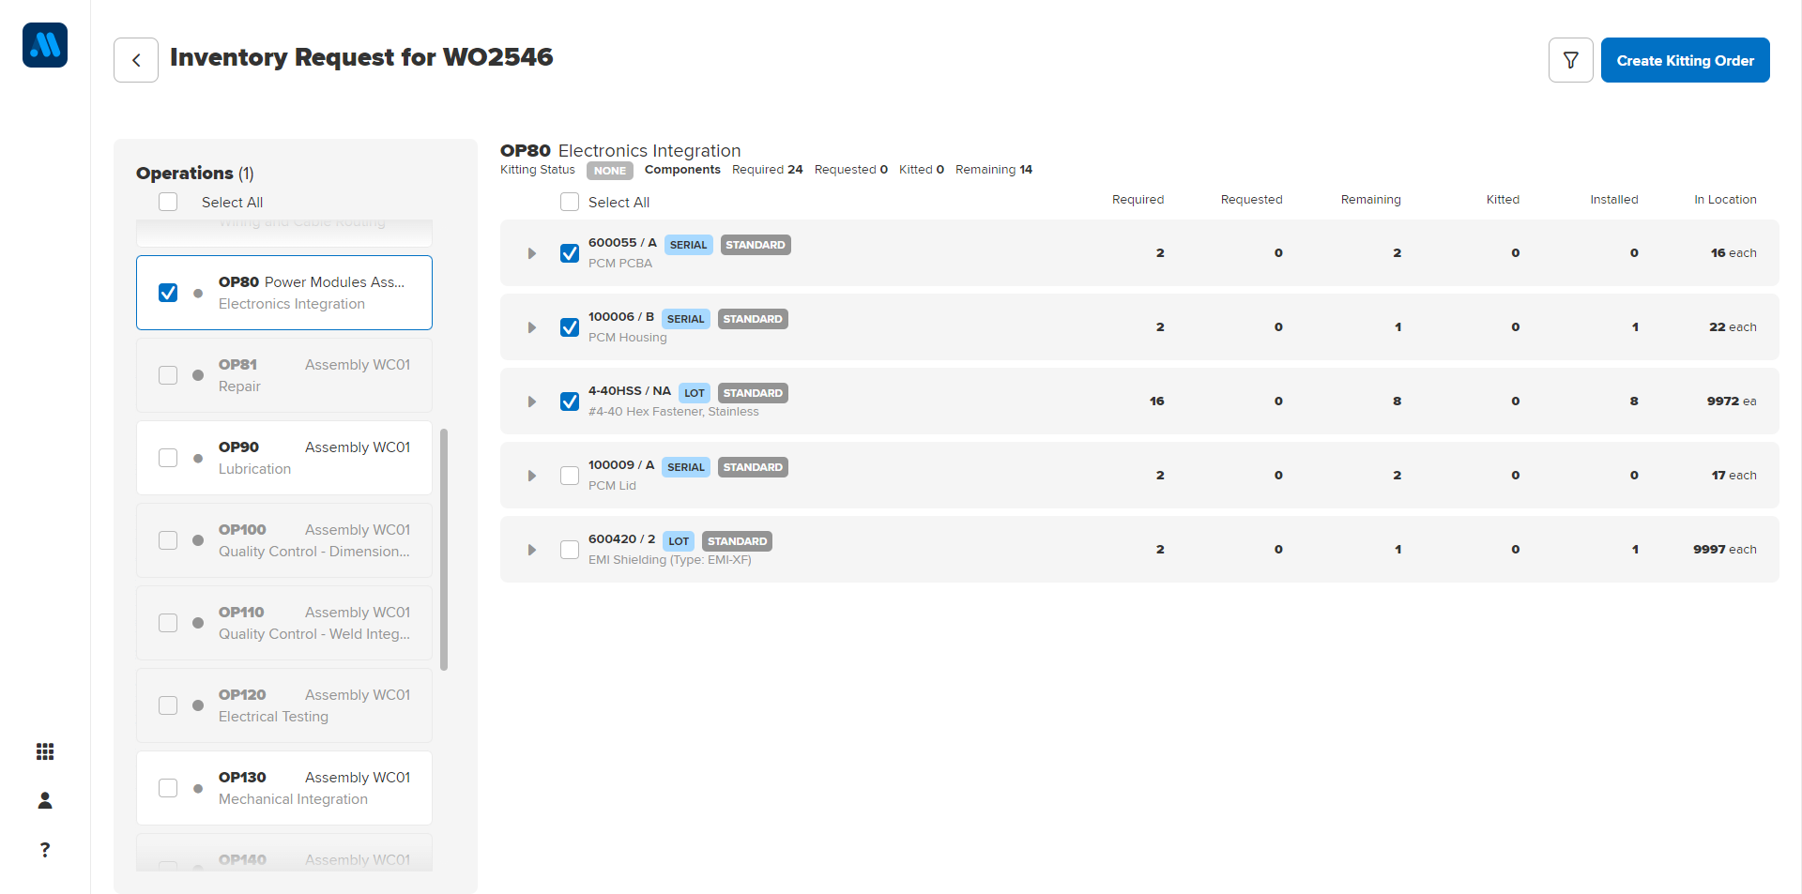Viewport: 1802px width, 894px height.
Task: Expand the 600420 / 2 EMI Shielding row
Action: pos(532,550)
